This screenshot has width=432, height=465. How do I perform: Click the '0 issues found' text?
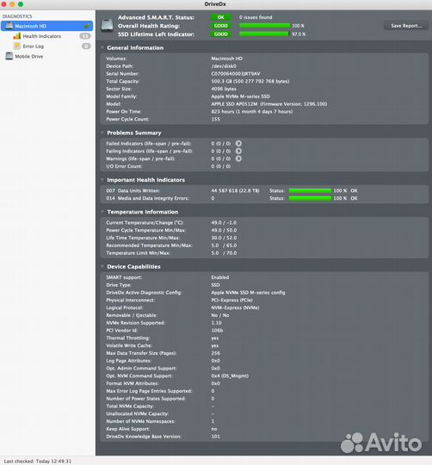[x=256, y=17]
